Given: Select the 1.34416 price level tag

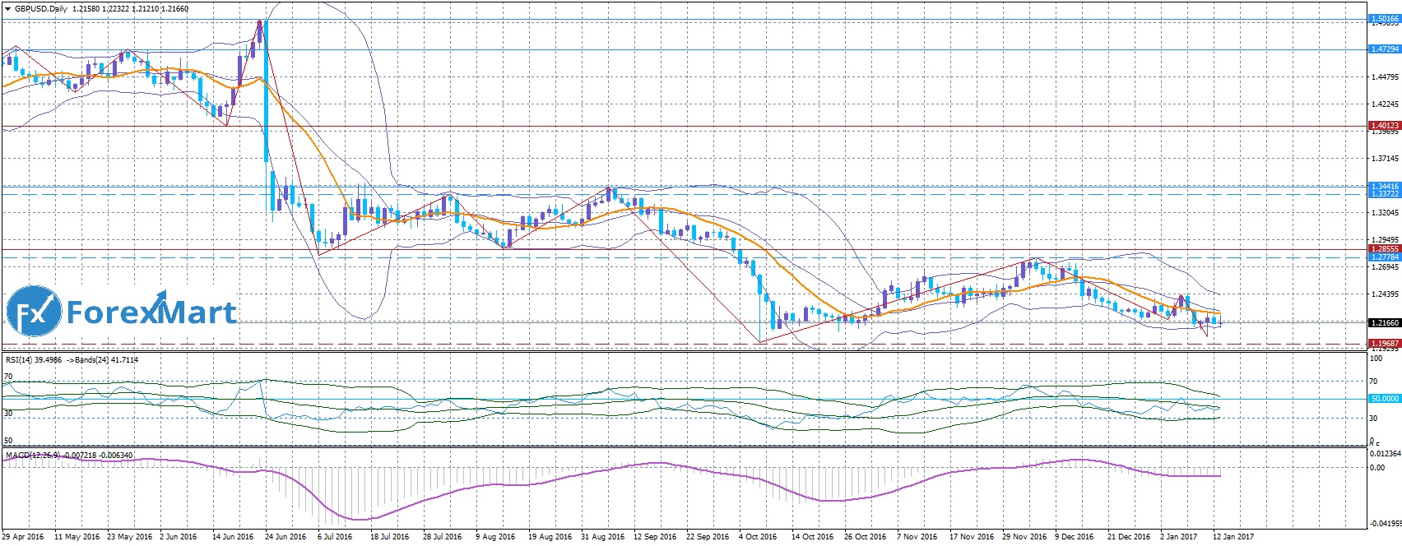Looking at the screenshot, I should pos(1384,187).
